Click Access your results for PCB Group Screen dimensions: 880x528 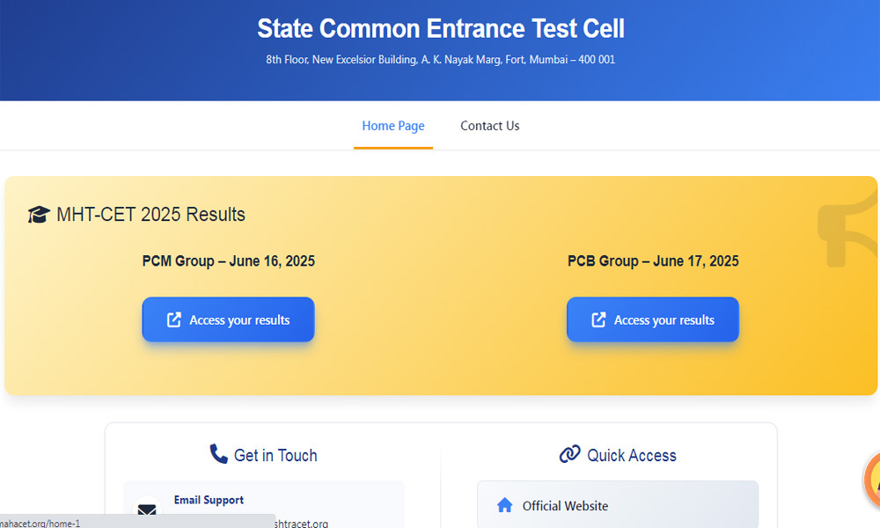[653, 319]
